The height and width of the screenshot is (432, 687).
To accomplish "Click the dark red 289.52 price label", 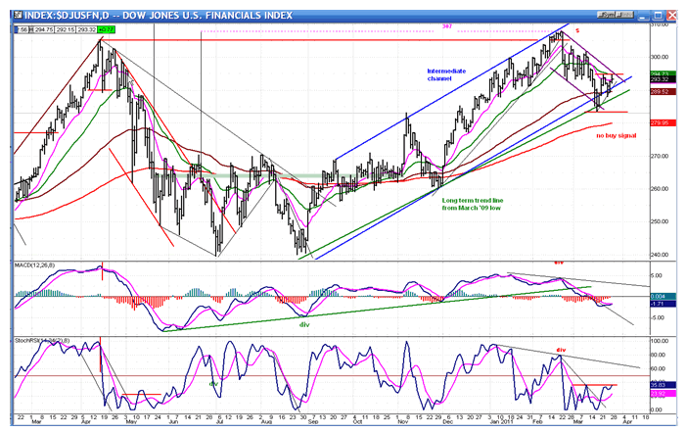I will click(662, 91).
